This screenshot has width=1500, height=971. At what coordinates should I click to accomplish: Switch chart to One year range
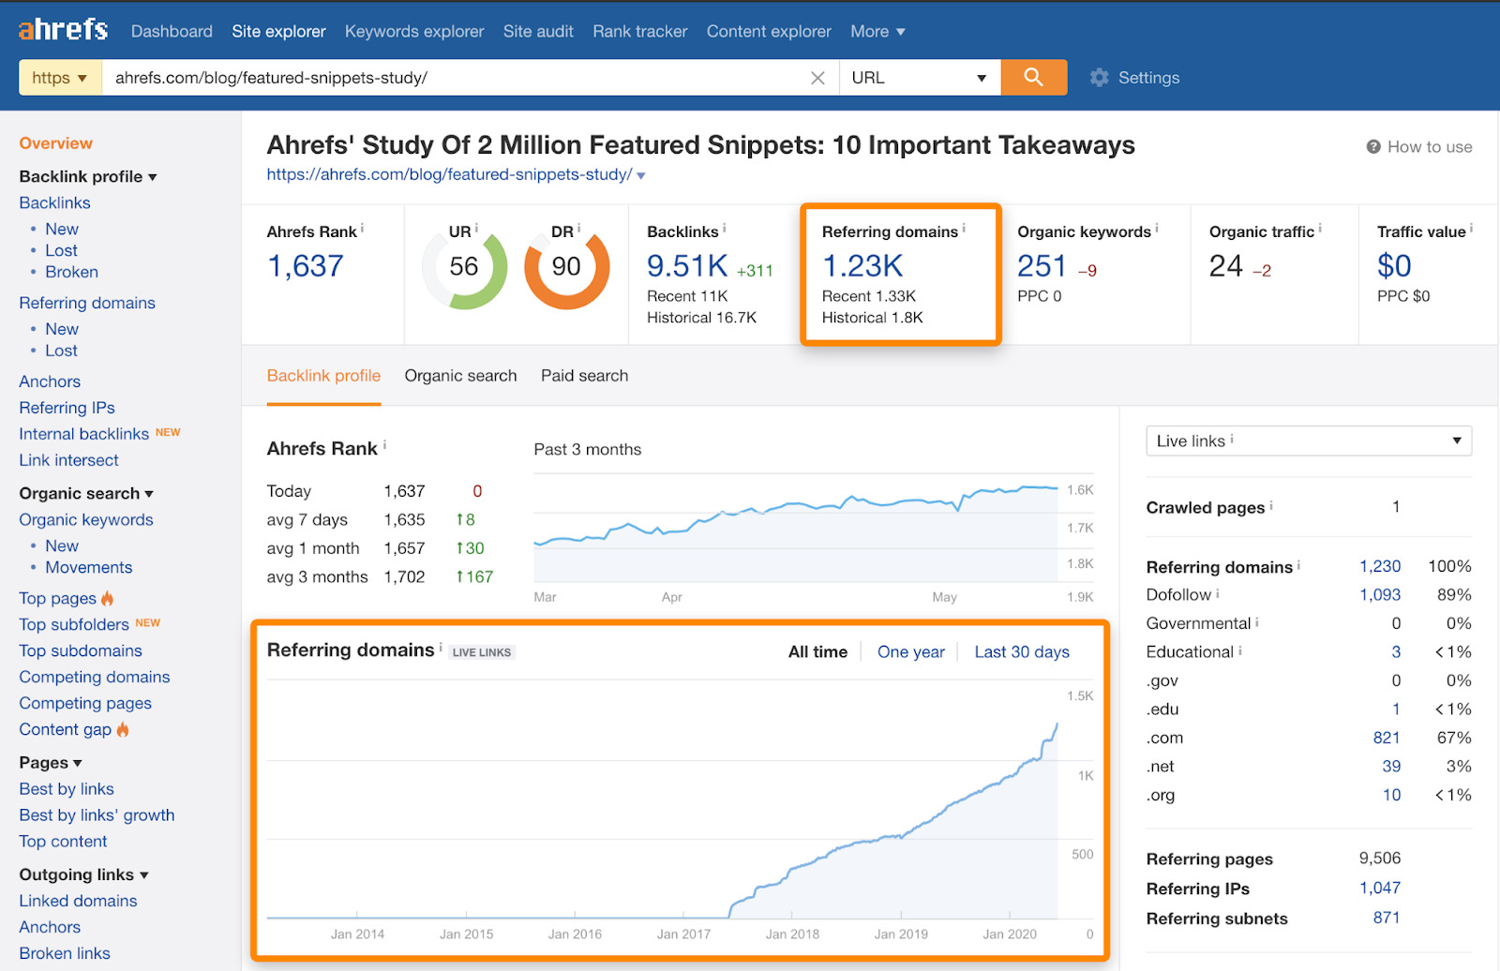tap(910, 651)
